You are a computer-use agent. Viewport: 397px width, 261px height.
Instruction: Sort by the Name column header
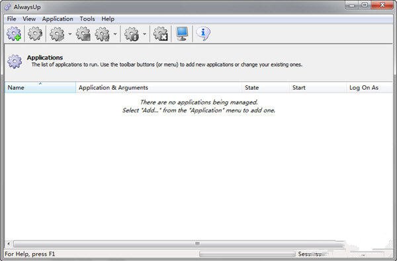[40, 87]
